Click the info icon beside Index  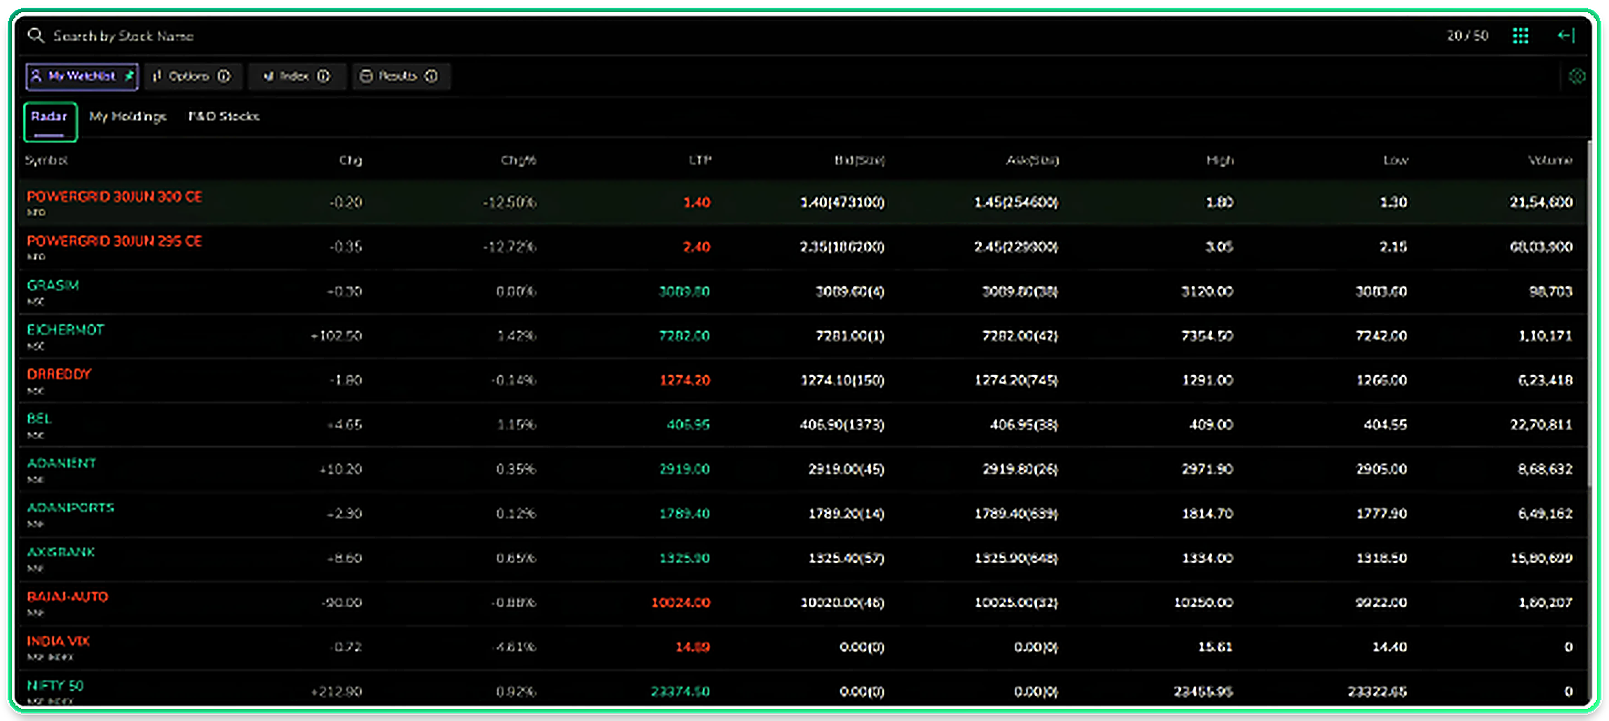click(323, 76)
